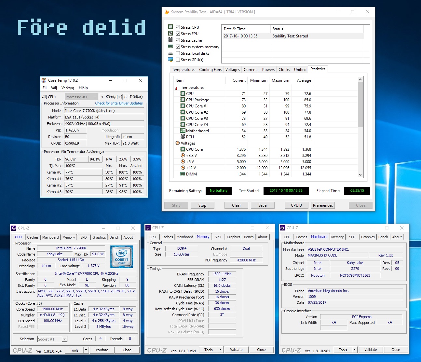Click the lightning icon next to Voltages group
The height and width of the screenshot is (362, 421).
177,143
